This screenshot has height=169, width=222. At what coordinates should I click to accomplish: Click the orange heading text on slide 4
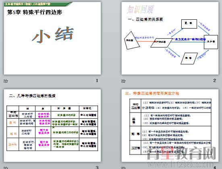152,93
